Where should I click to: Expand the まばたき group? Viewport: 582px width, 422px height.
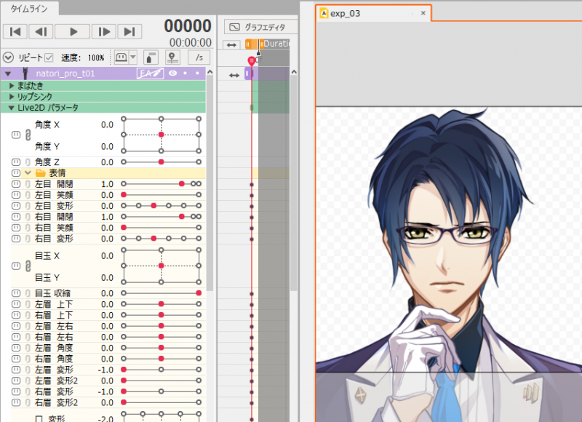[x=12, y=86]
